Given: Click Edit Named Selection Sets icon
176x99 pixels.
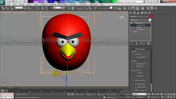Looking at the screenshot, I should click(95, 8).
